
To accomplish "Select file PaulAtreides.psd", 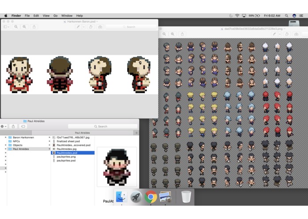I will point(73,153).
